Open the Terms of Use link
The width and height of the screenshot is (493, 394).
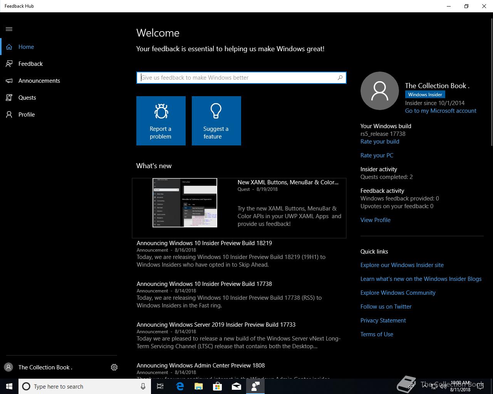pos(377,334)
